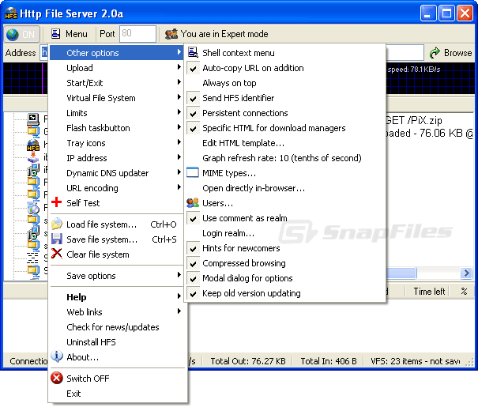
Task: Choose Exit from the menu
Action: [x=118, y=394]
